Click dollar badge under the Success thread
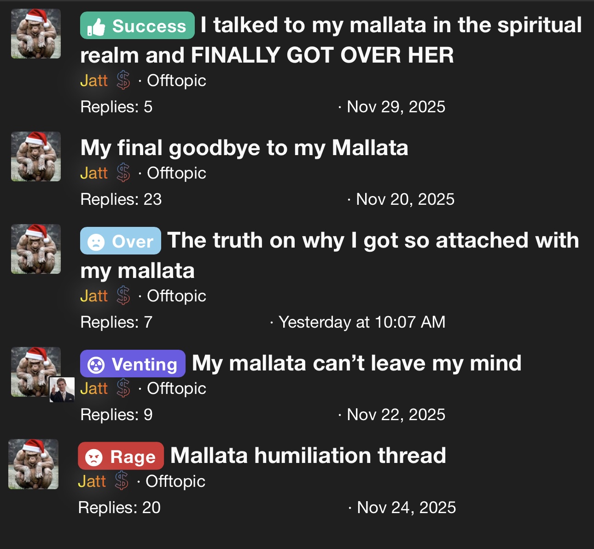The height and width of the screenshot is (549, 594). 123,81
